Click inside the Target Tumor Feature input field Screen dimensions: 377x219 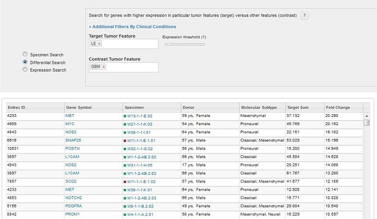coord(123,44)
